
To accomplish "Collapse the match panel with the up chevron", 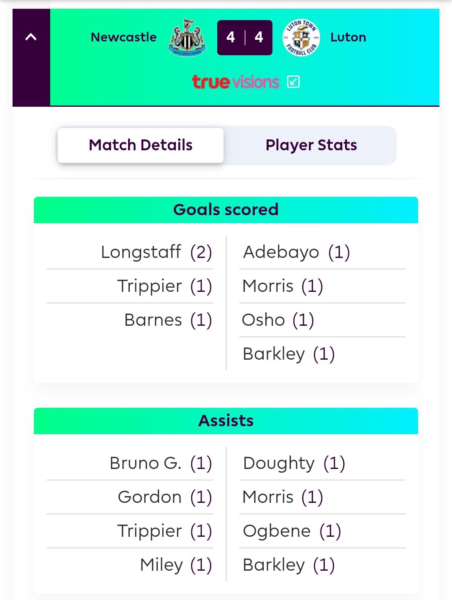I will 31,37.
